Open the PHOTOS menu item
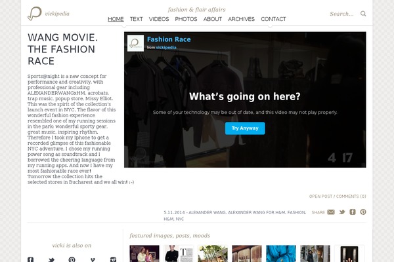 tap(186, 19)
